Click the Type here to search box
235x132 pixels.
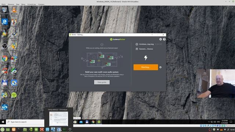click(25, 122)
